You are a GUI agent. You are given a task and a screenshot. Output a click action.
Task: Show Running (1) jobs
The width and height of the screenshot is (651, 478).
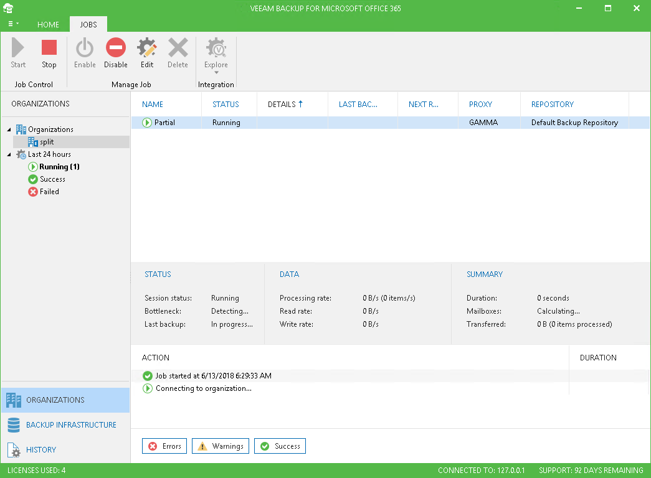pos(59,167)
